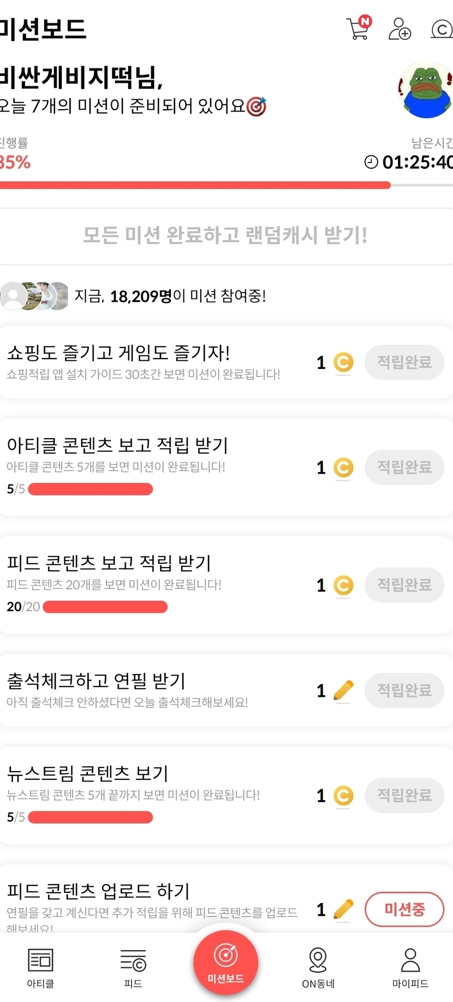Image resolution: width=453 pixels, height=1002 pixels.
Task: Click the coin icon on 뉴스트림 mission
Action: 343,796
